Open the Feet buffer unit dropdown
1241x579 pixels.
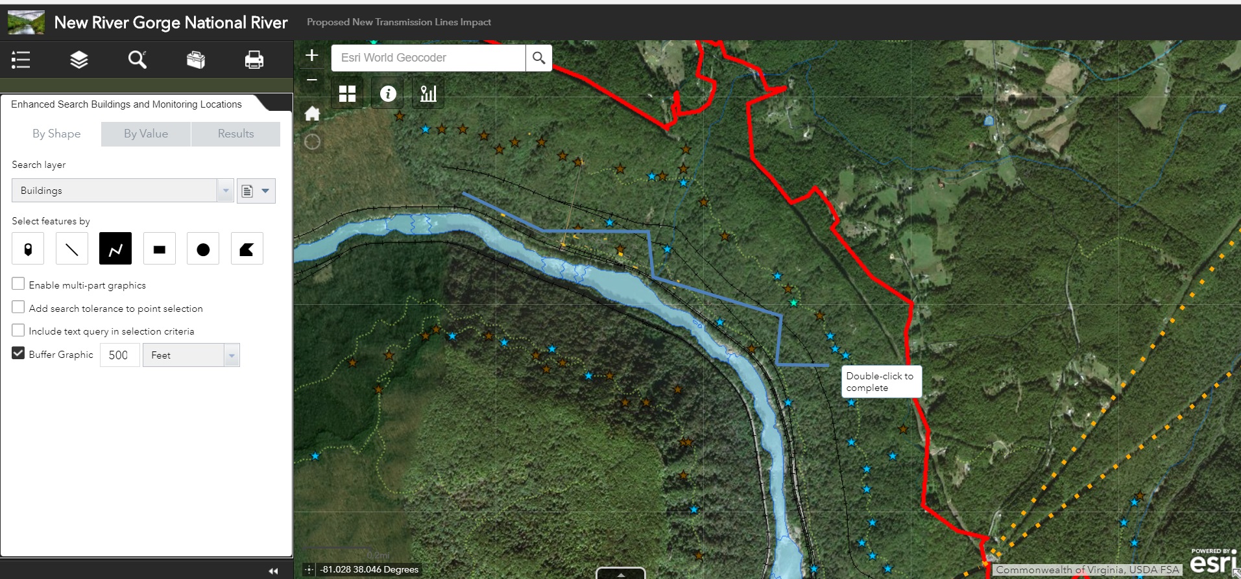pyautogui.click(x=232, y=355)
